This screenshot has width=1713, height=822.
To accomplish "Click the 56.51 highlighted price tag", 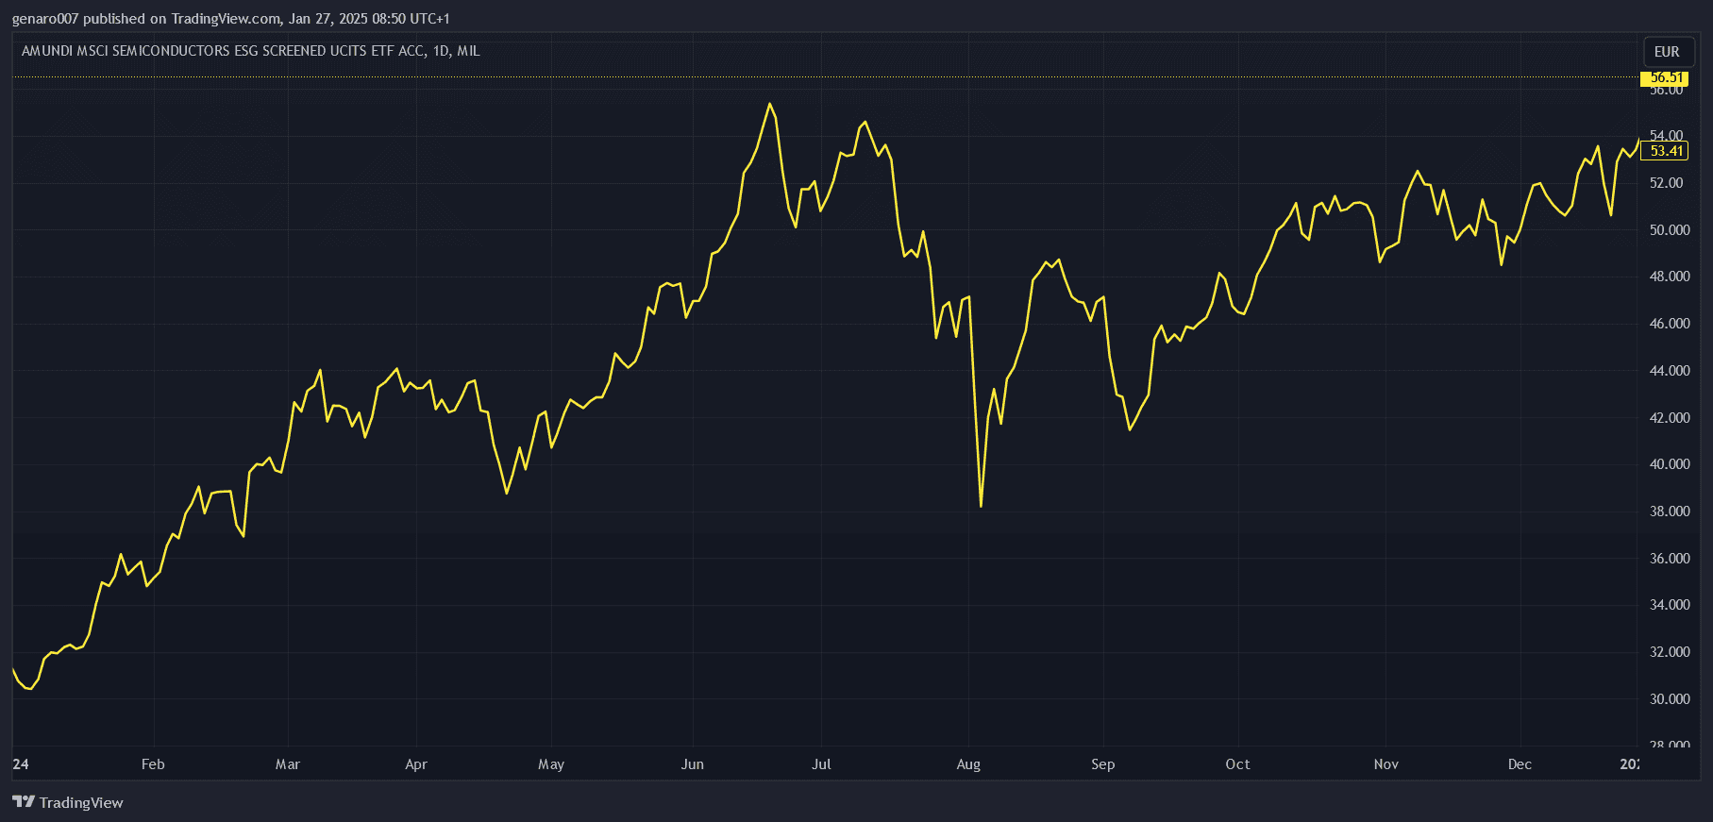I will (1666, 77).
